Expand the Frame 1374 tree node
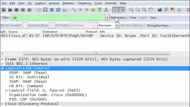The image size is (190, 107). 2,59
